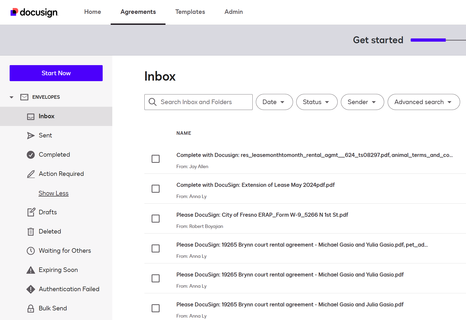Open Drafts using the draft document icon

point(31,212)
